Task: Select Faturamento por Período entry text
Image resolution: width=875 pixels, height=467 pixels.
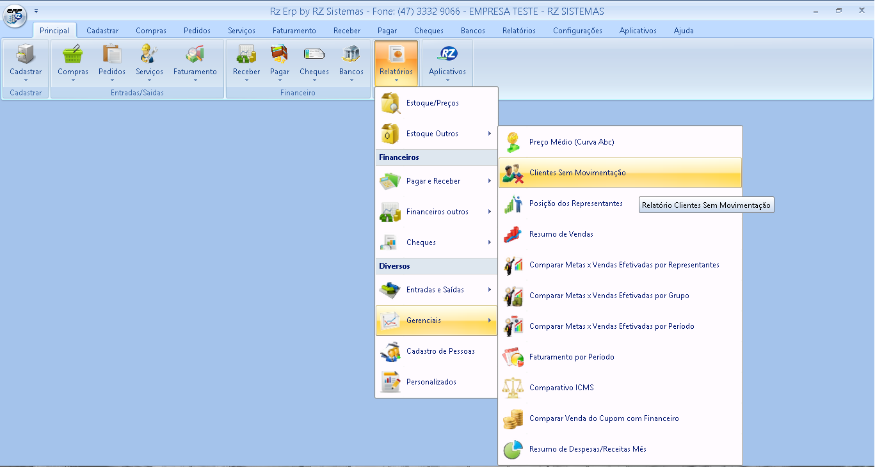Action: point(572,357)
